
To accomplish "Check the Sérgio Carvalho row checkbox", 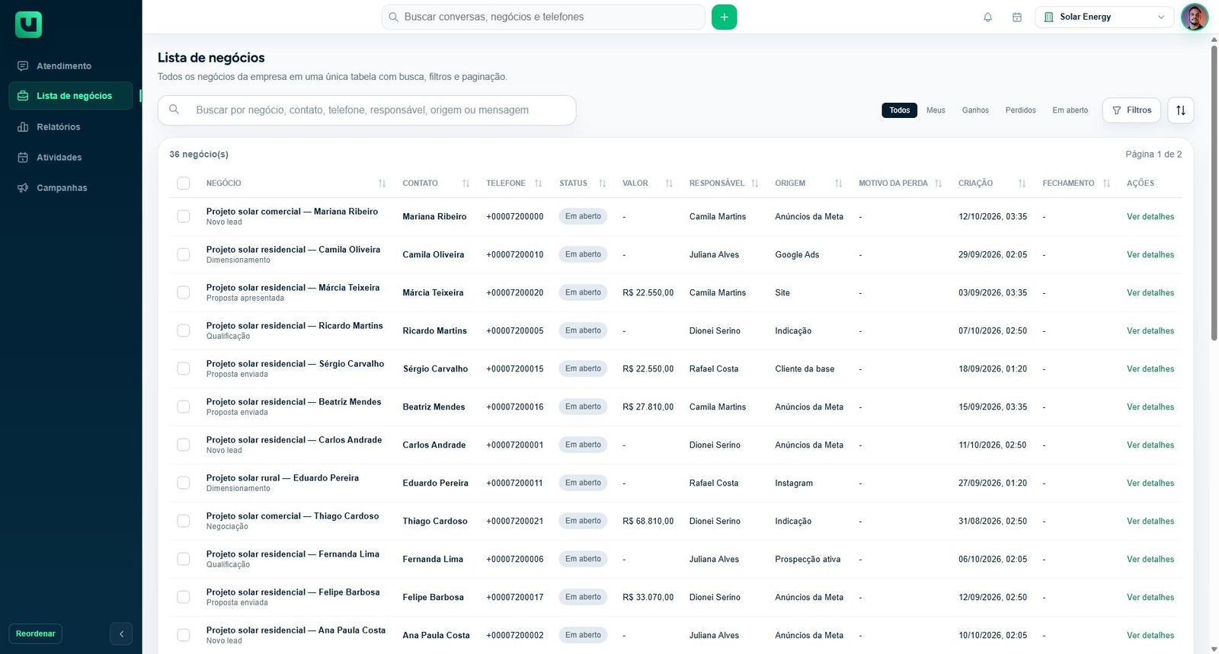I will (x=183, y=368).
